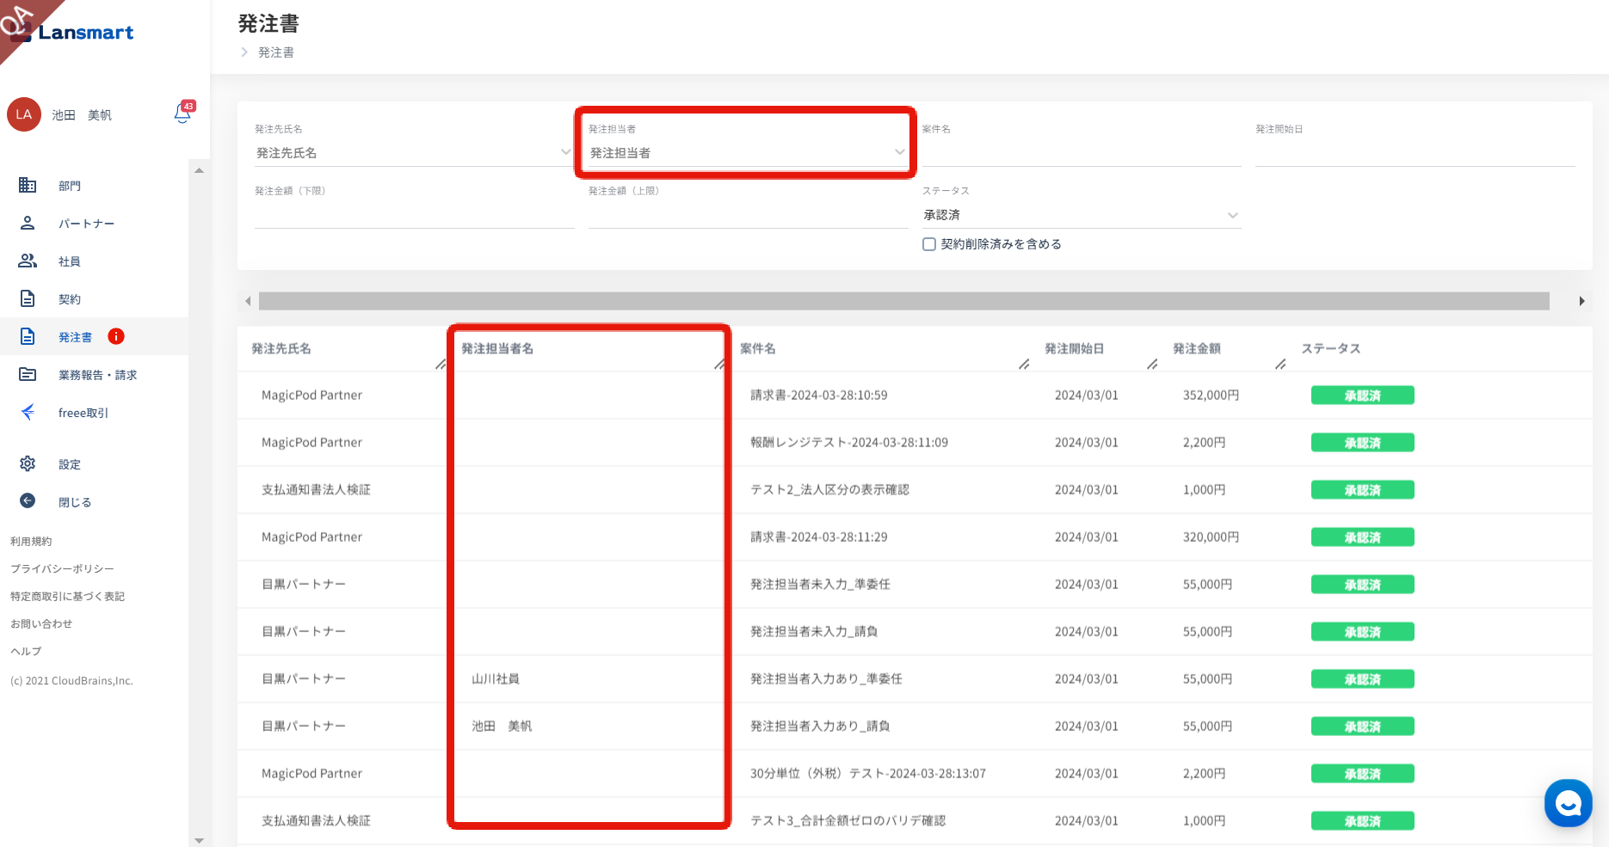Go to 部門 in the sidebar
Viewport: 1609px width, 847px height.
click(x=70, y=186)
